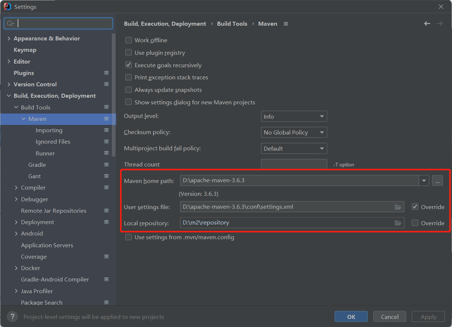The width and height of the screenshot is (452, 327).
Task: Collapse the Build Tools node
Action: 16,107
